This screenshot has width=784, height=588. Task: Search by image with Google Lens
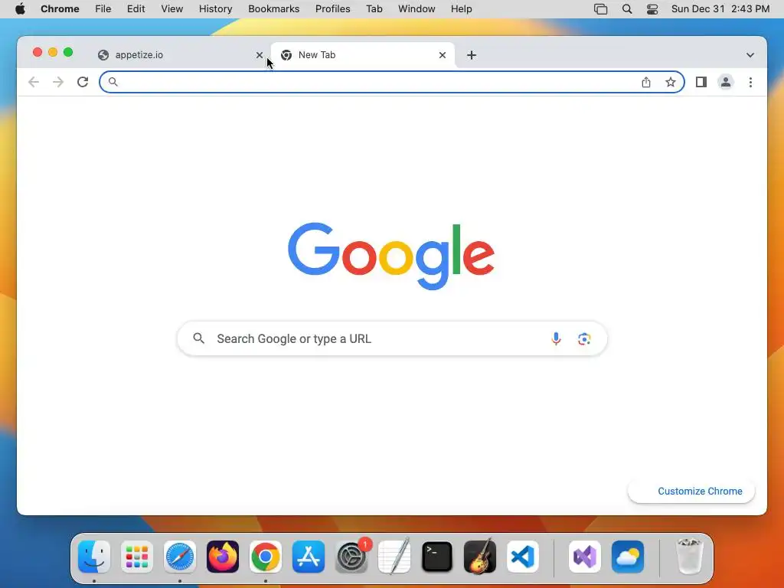point(584,338)
